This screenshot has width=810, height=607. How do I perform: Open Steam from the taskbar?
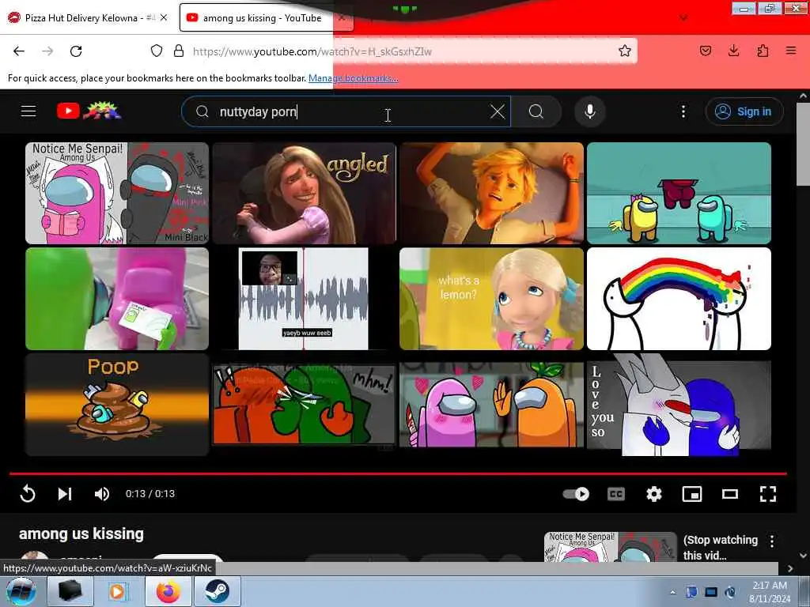tap(217, 591)
